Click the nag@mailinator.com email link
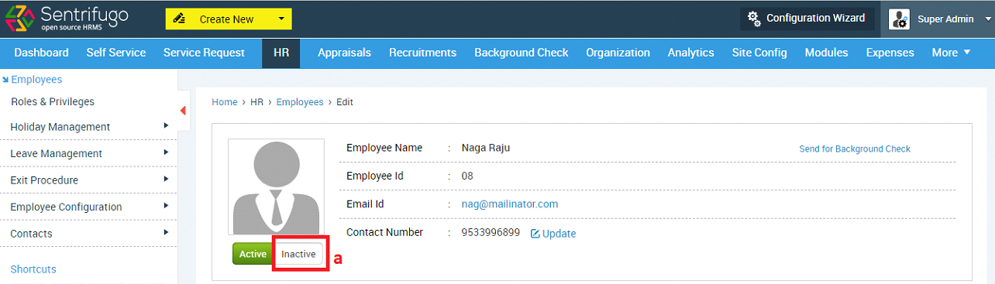 click(x=510, y=204)
